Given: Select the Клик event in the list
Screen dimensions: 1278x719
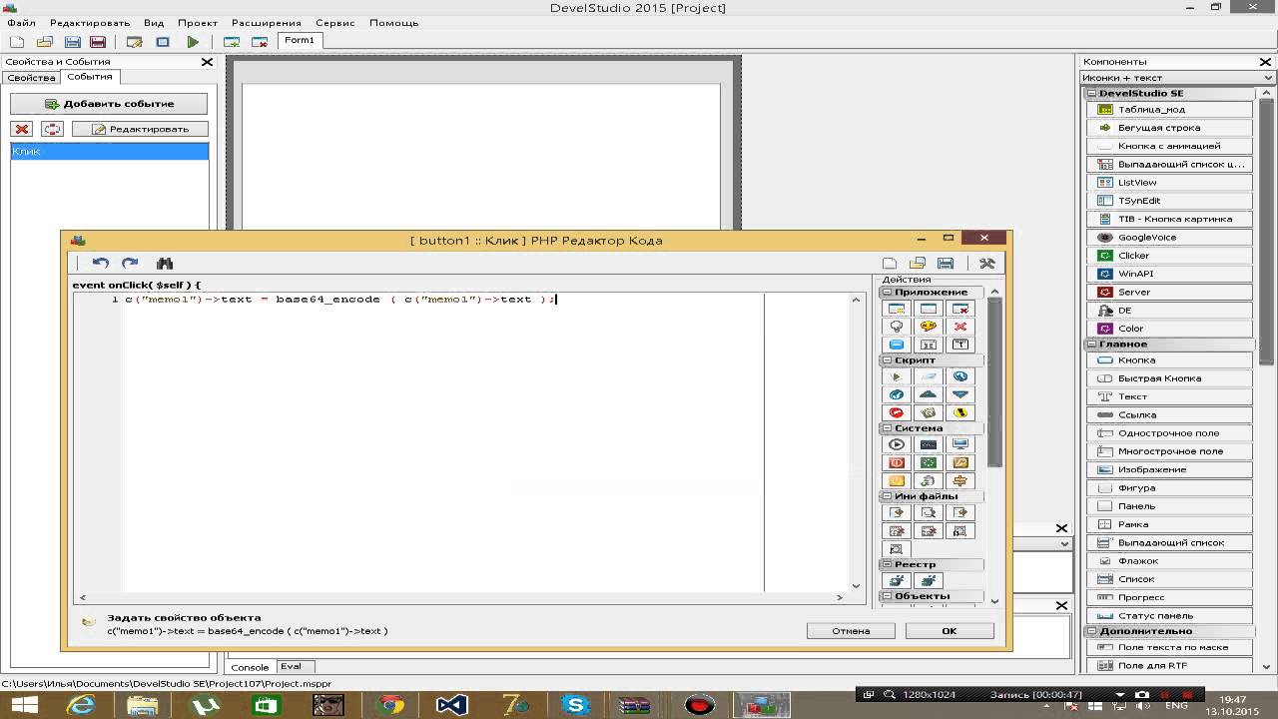Looking at the screenshot, I should [x=110, y=152].
